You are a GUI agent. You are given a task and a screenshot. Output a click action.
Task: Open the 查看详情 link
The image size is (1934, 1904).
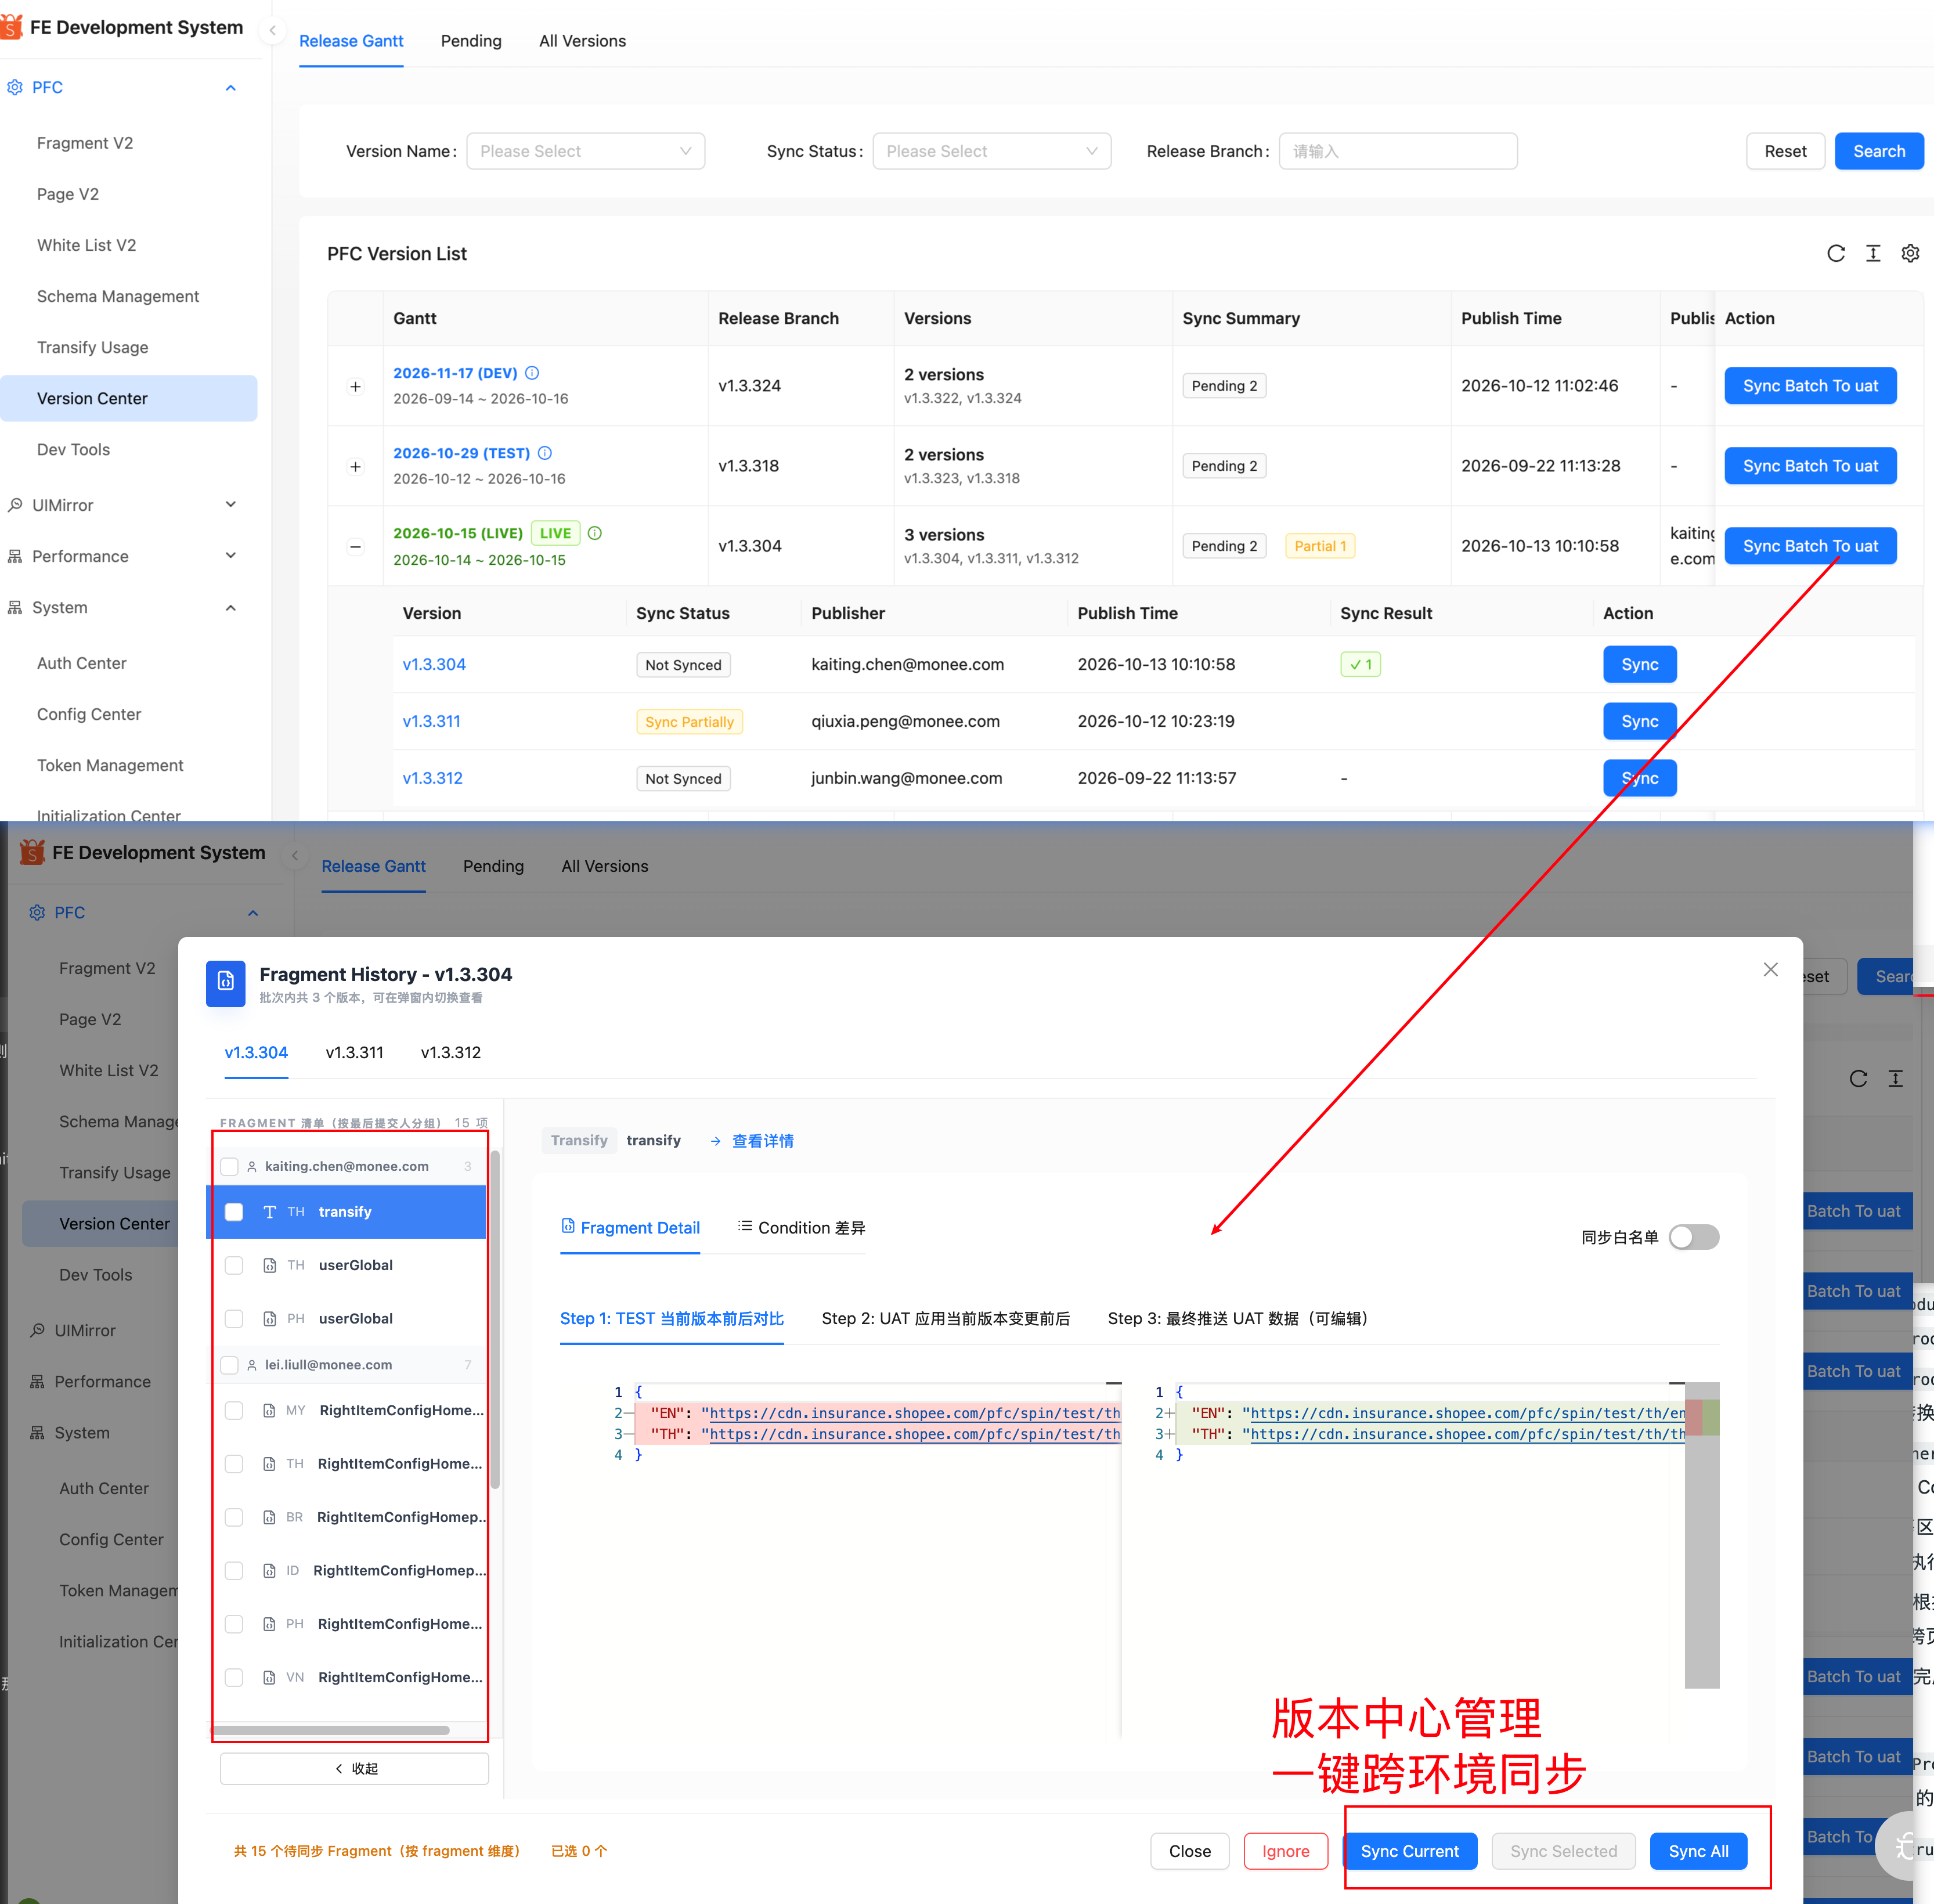(x=763, y=1141)
